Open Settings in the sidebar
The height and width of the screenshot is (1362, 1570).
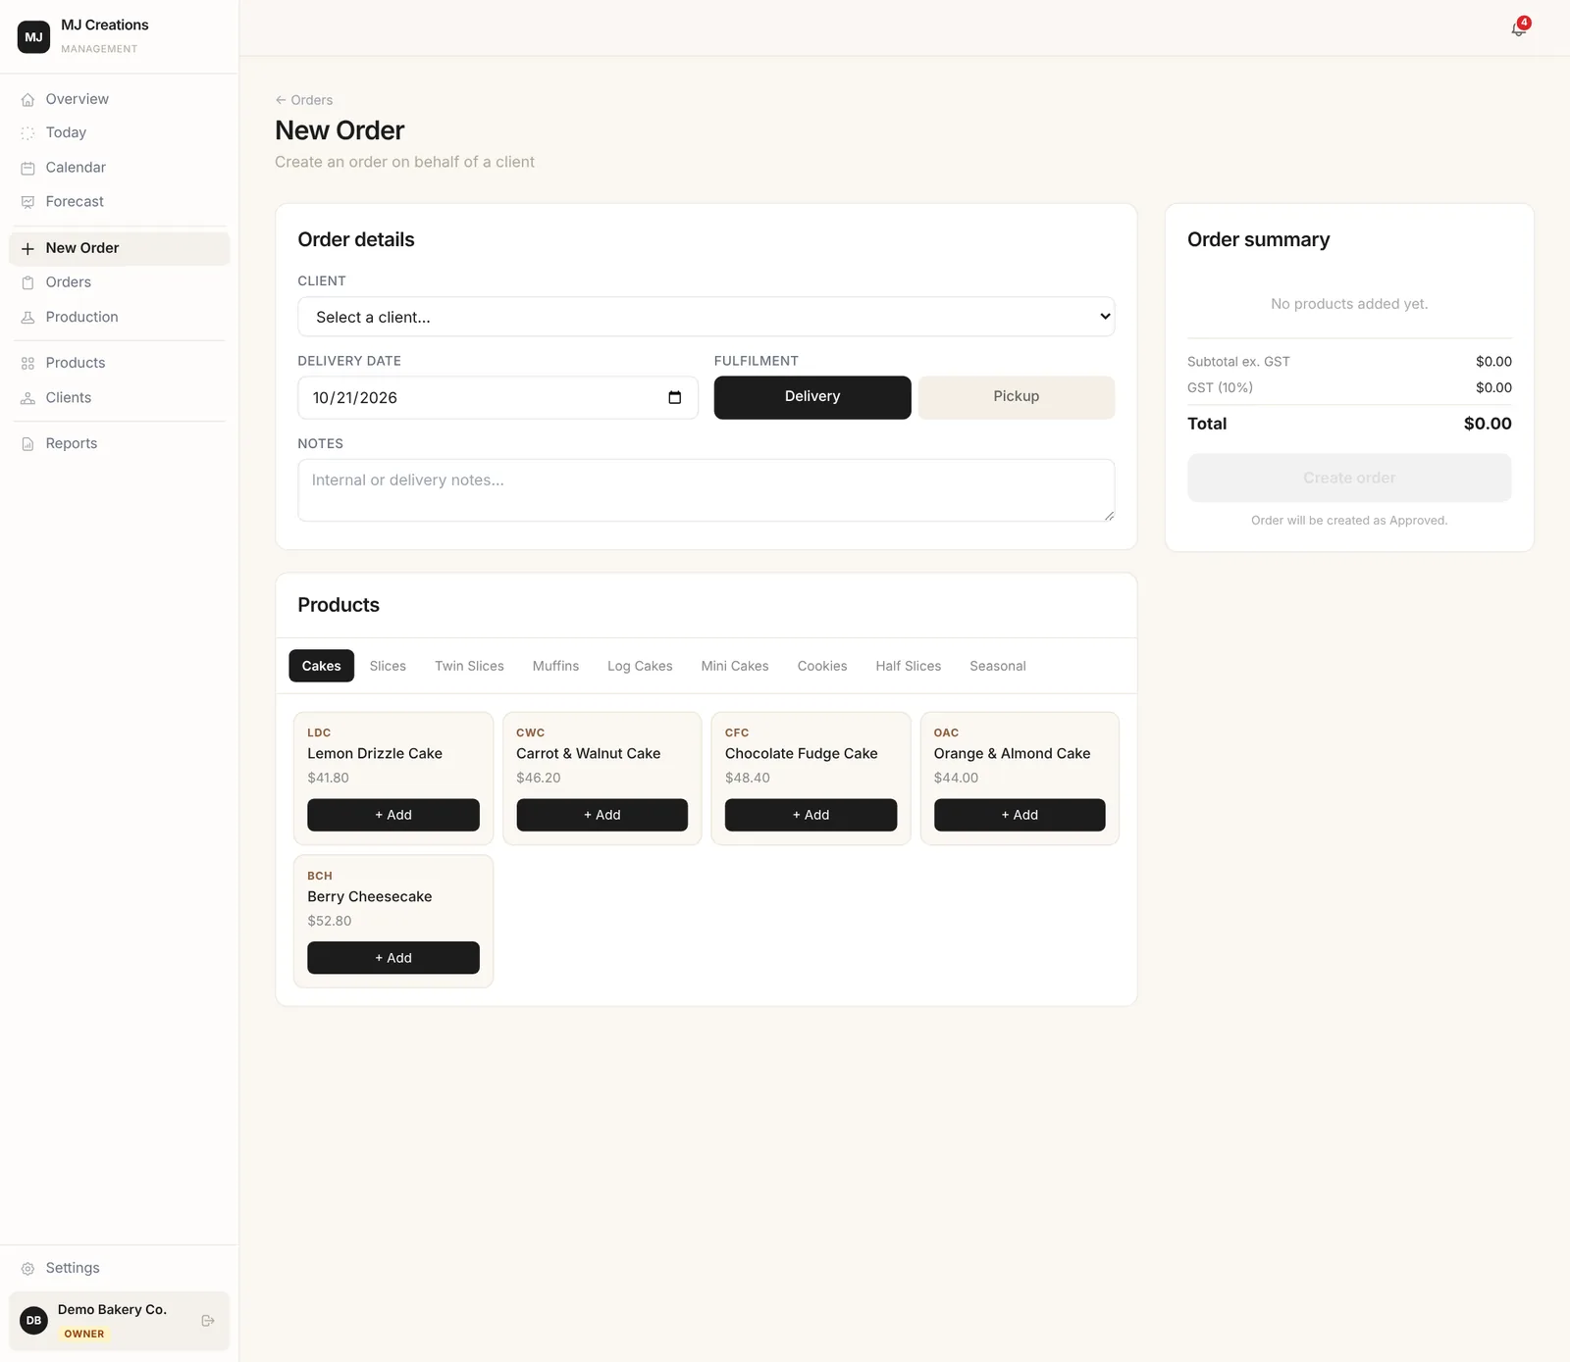point(120,1269)
